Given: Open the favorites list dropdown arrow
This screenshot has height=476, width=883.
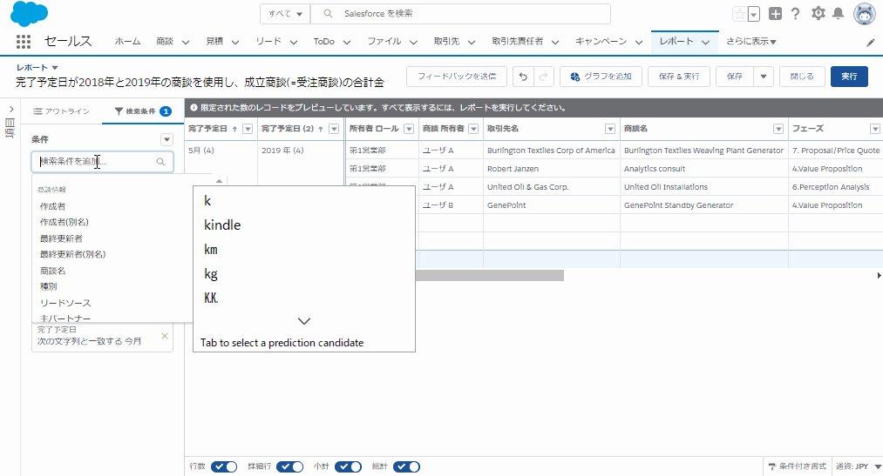Looking at the screenshot, I should click(x=753, y=14).
